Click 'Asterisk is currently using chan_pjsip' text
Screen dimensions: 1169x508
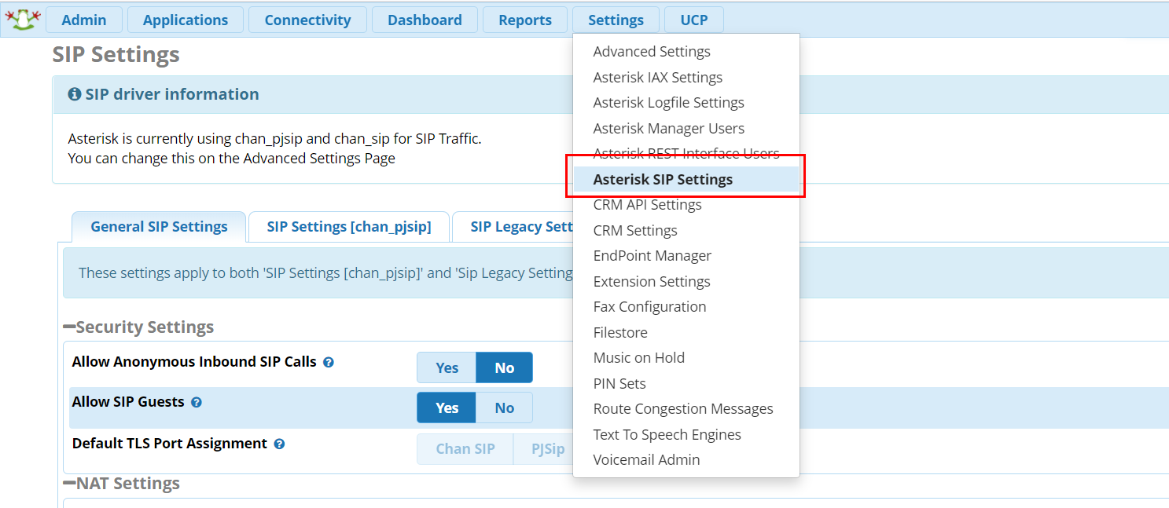pyautogui.click(x=274, y=139)
